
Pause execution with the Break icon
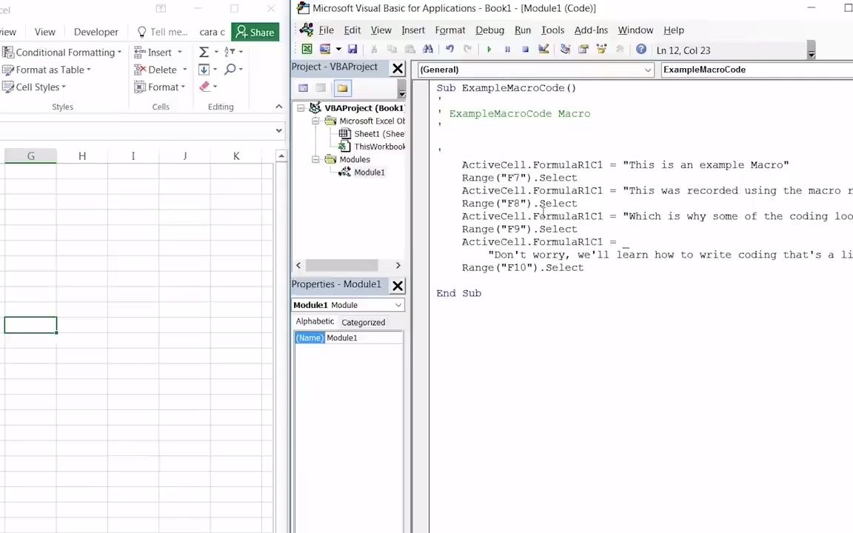pos(506,50)
